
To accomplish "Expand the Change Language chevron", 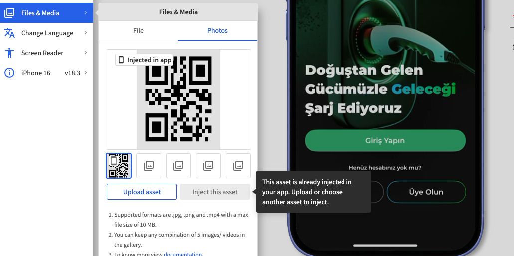I will pos(86,33).
